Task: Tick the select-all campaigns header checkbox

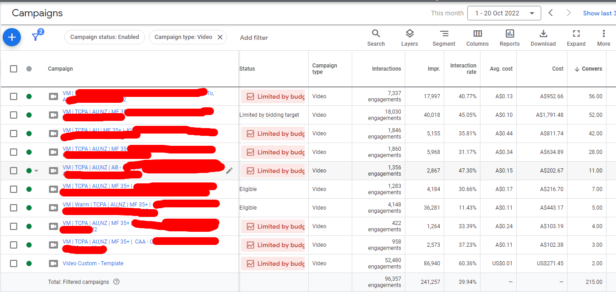Action: coord(14,69)
